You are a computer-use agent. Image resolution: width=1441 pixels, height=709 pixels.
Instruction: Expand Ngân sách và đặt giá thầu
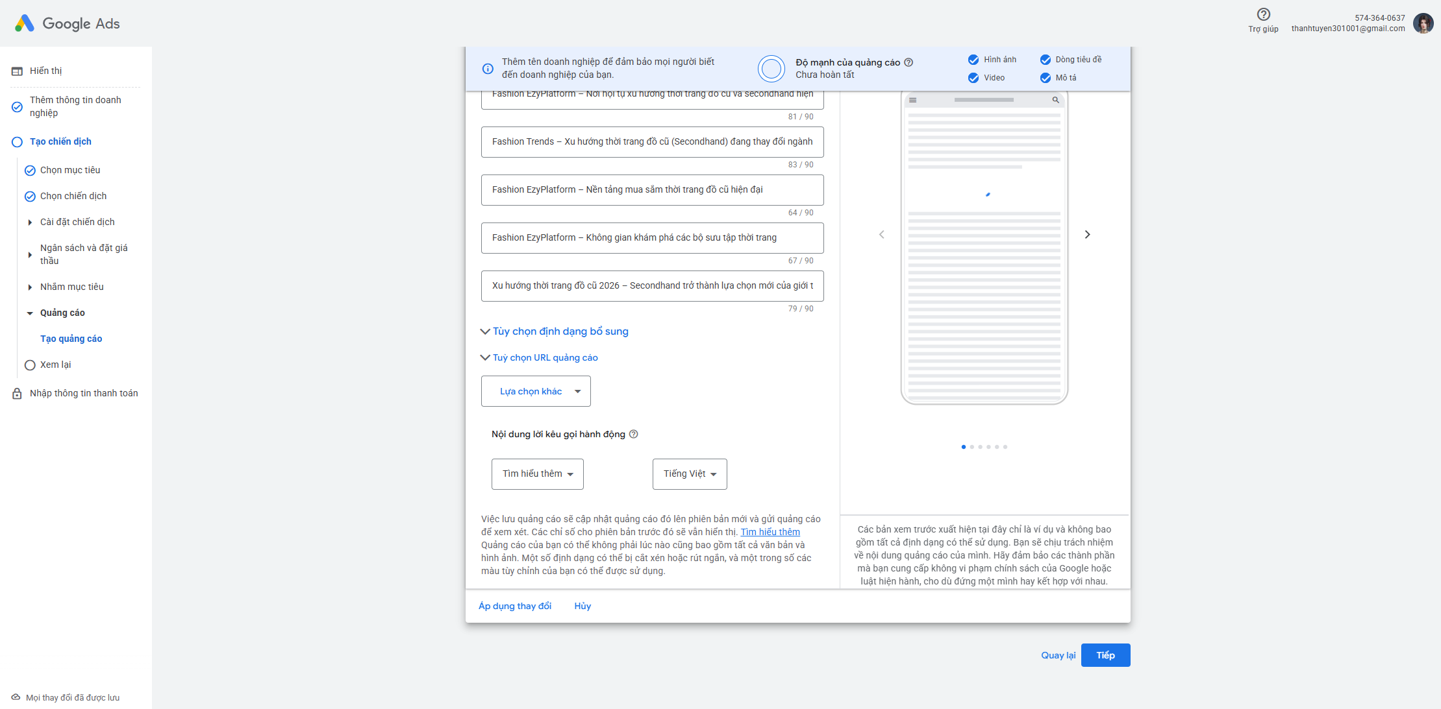[x=30, y=255]
